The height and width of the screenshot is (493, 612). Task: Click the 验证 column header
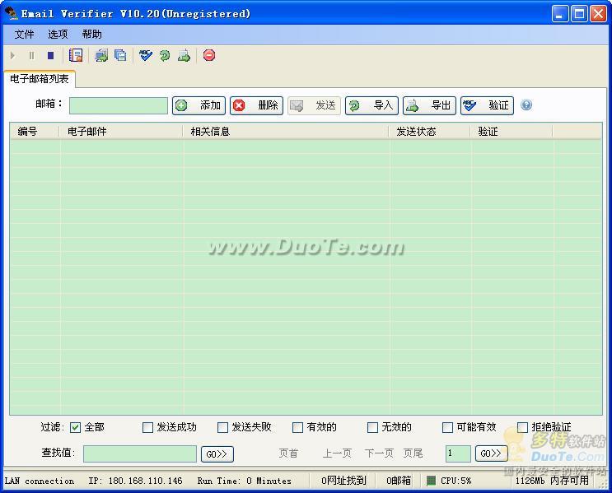click(512, 132)
